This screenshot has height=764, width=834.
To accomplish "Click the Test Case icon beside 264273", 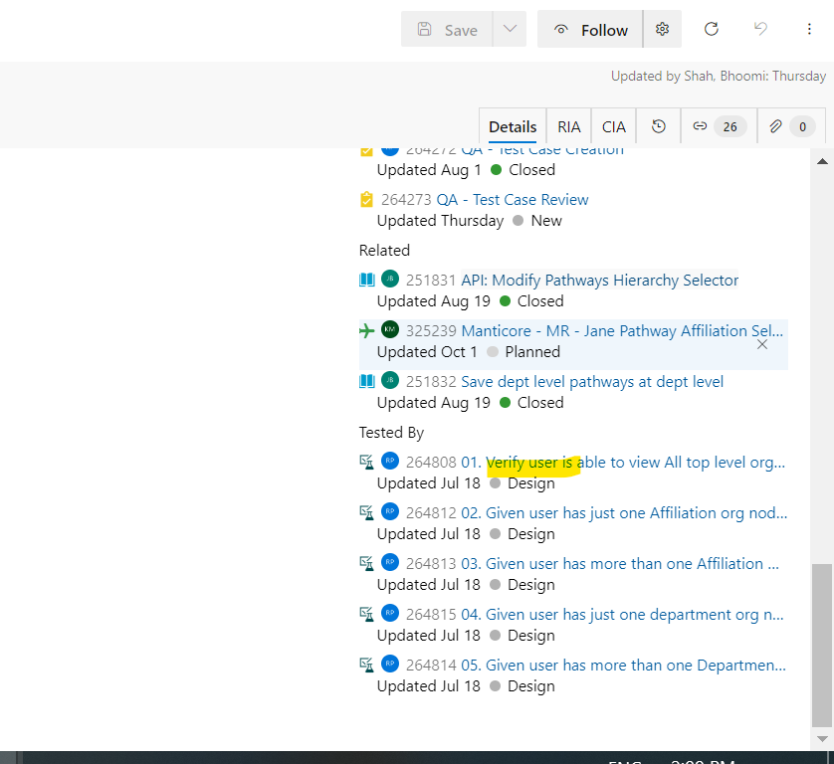I will (366, 199).
